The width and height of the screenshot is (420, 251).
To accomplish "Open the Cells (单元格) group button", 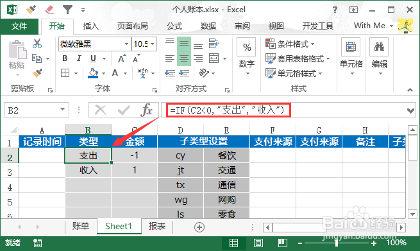I will 351,48.
